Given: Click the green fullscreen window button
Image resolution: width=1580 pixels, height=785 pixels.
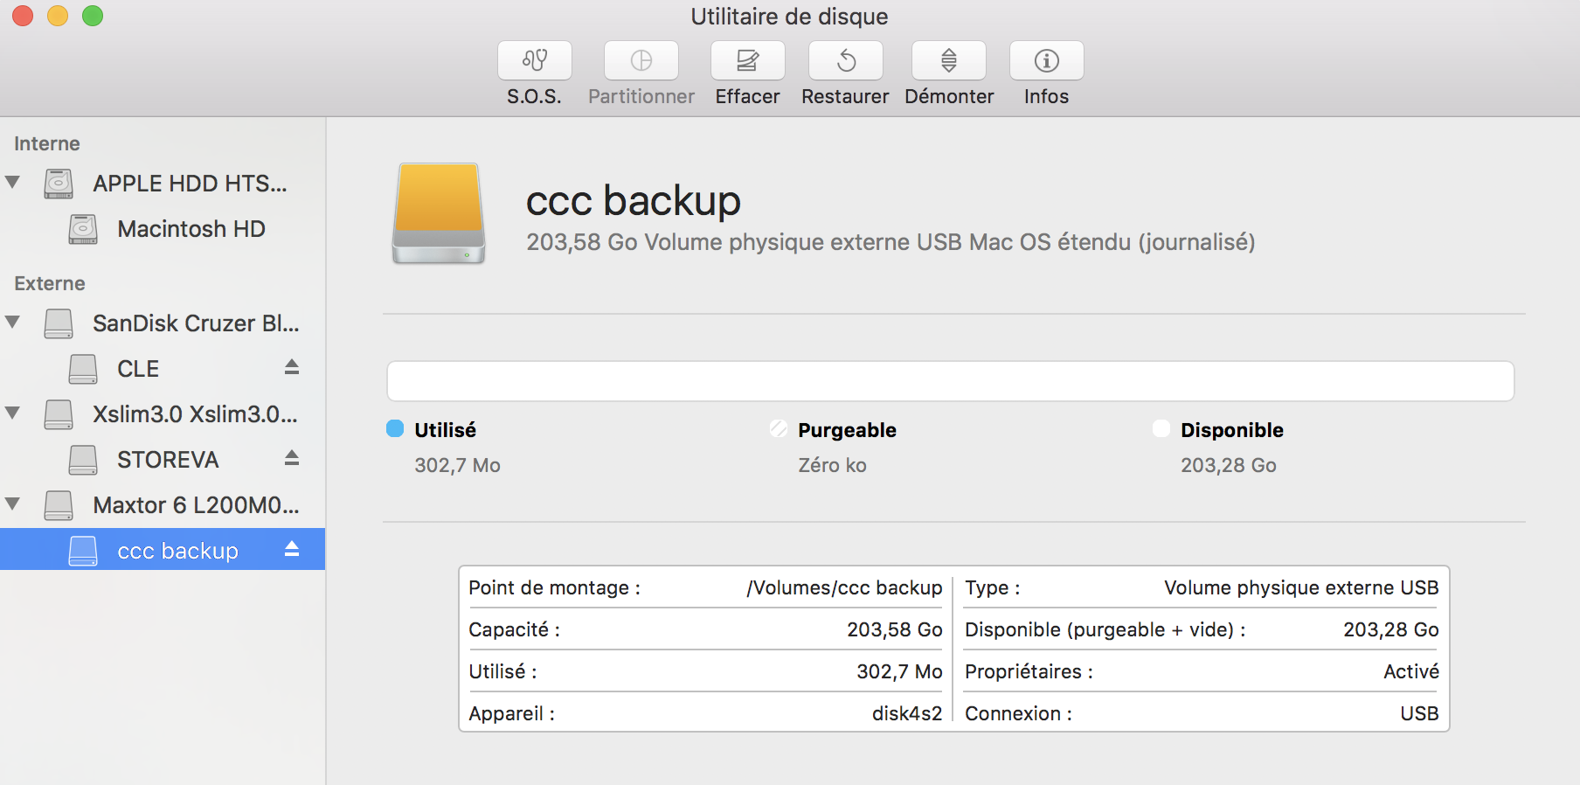Looking at the screenshot, I should point(93,16).
